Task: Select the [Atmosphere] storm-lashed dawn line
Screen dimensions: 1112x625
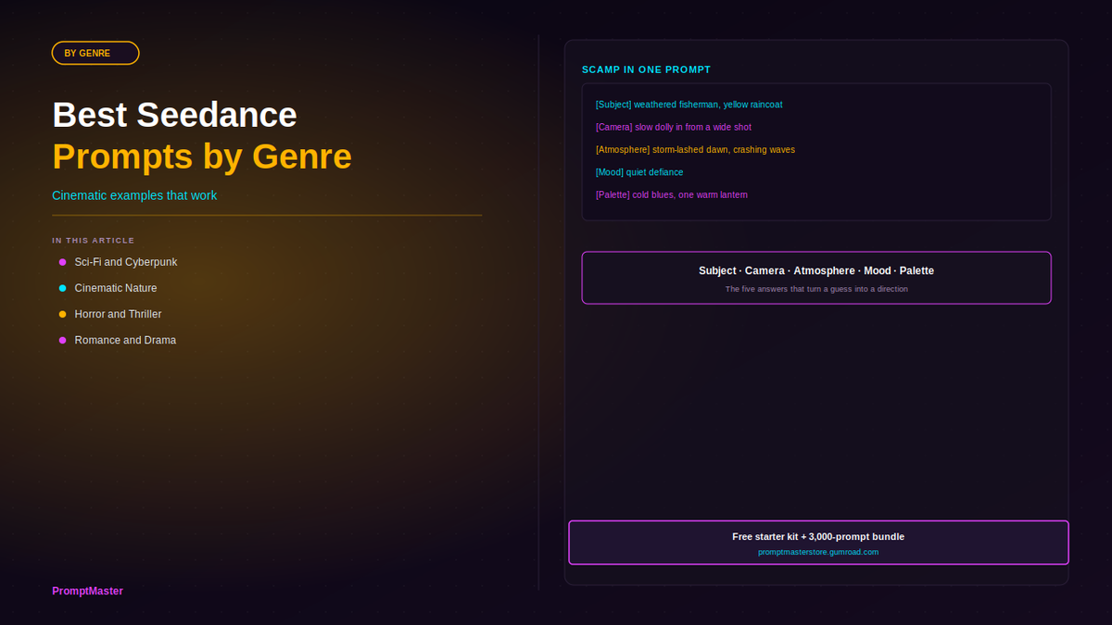Action: pos(695,149)
